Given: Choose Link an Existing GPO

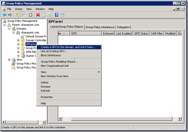Looking at the screenshot, I should tap(69, 51).
